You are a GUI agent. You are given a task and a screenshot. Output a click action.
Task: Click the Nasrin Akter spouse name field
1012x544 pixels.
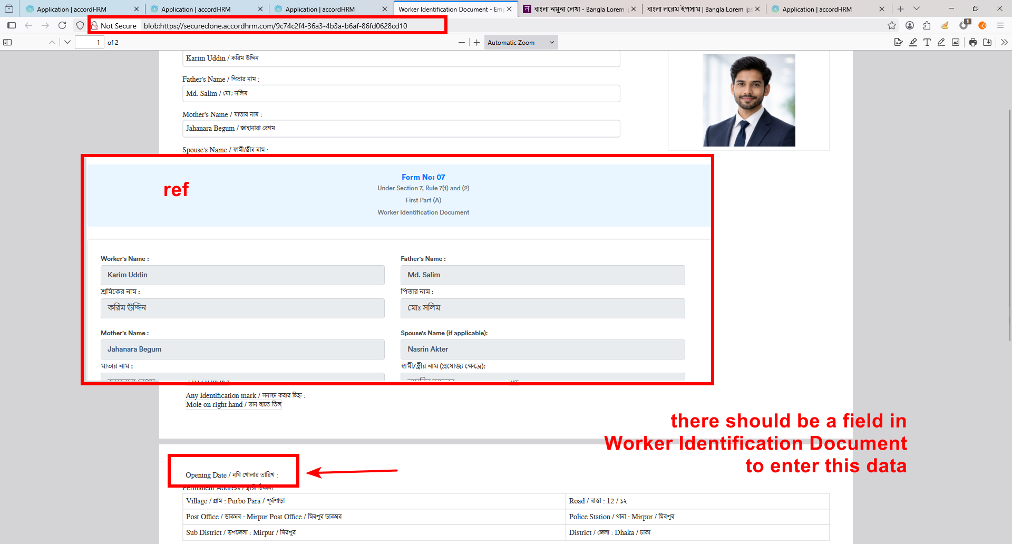click(x=542, y=349)
